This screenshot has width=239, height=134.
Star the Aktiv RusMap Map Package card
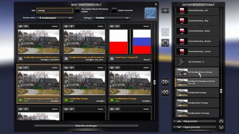66,68
